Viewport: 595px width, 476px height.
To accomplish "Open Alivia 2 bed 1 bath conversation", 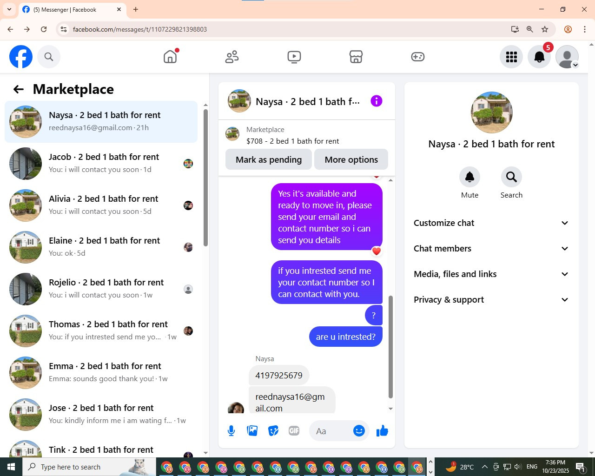I will pyautogui.click(x=101, y=205).
